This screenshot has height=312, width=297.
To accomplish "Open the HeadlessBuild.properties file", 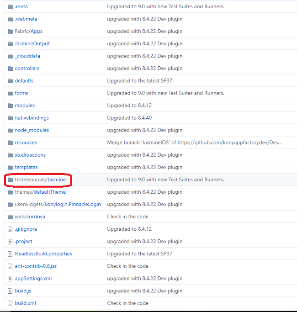I will click(43, 254).
